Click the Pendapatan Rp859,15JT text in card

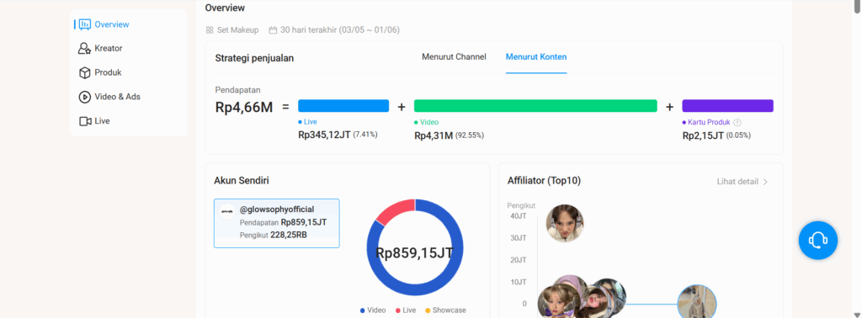click(x=283, y=222)
